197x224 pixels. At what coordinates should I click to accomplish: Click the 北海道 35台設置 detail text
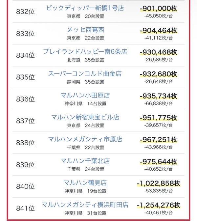[x=85, y=60]
